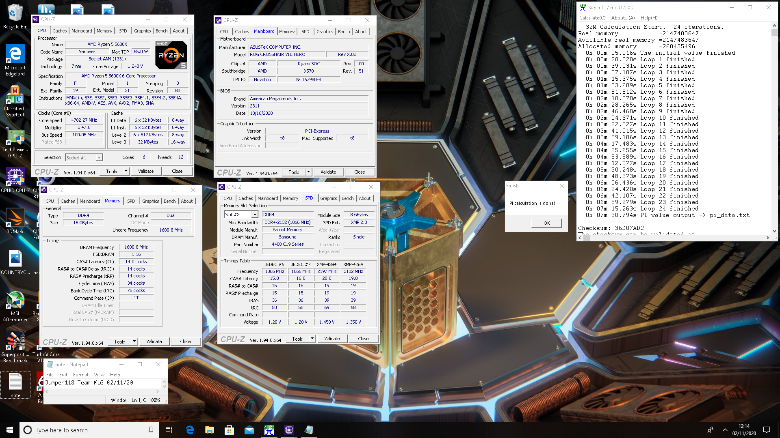Select About tab in SPD CPU-Z window
The height and width of the screenshot is (438, 780).
[x=364, y=198]
